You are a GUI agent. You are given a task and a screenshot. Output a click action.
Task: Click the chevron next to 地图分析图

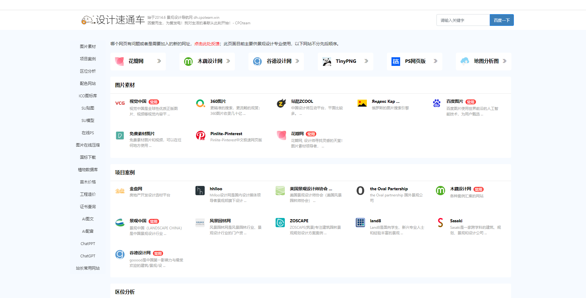505,61
